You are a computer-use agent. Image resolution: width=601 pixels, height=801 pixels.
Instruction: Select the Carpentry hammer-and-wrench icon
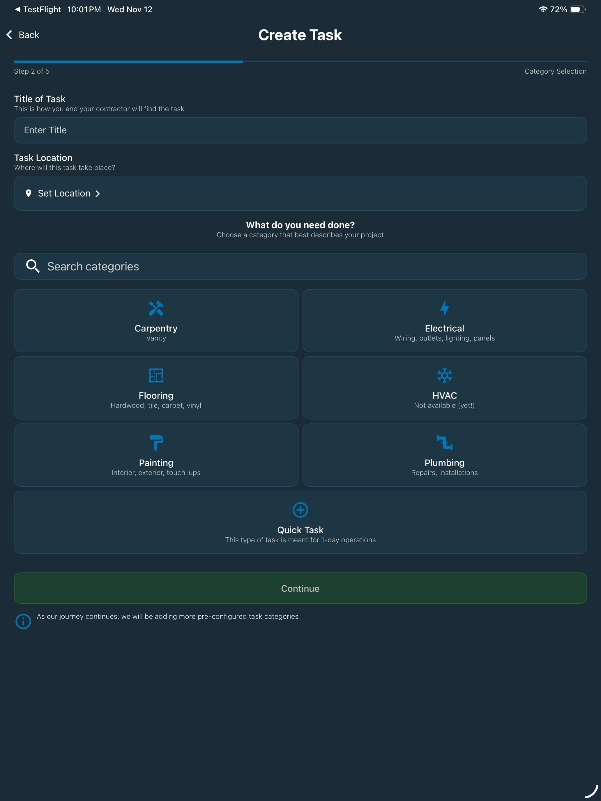point(156,309)
